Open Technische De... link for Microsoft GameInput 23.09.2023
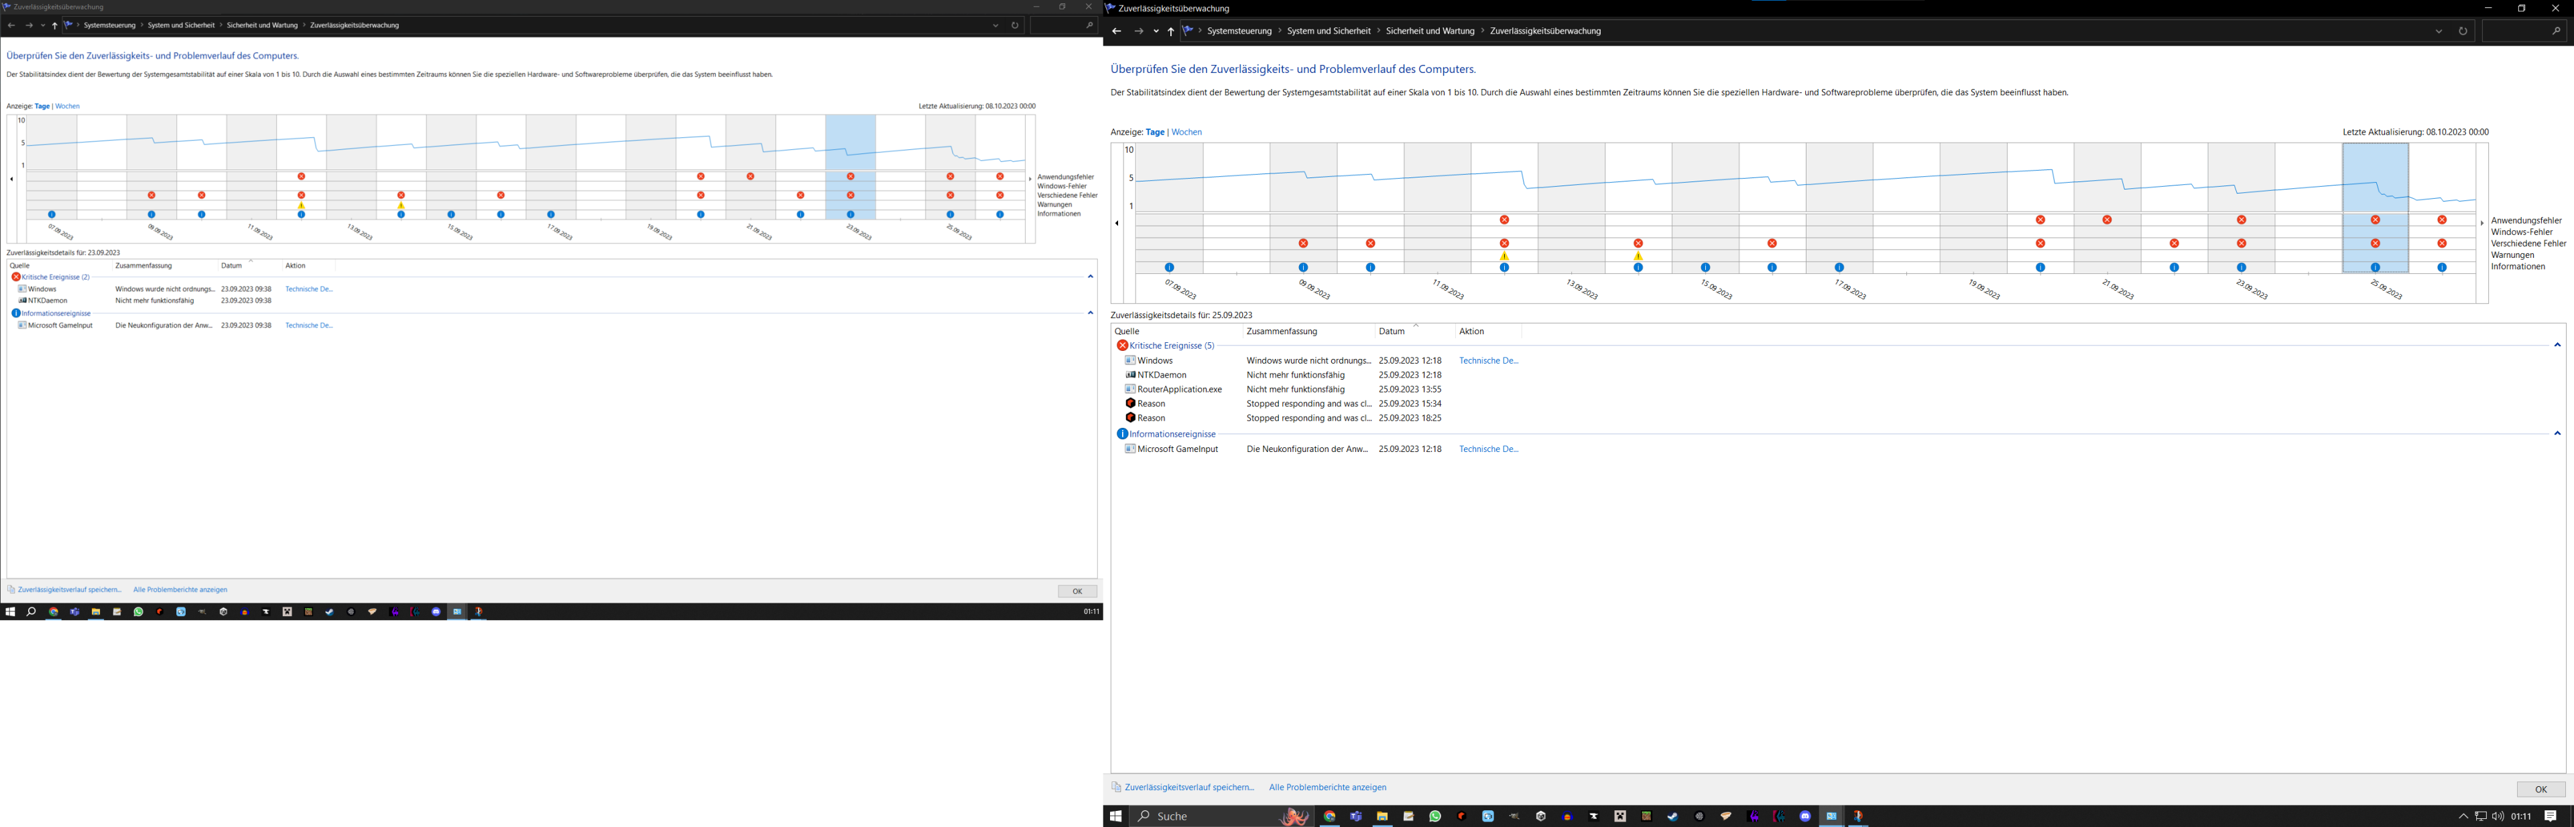 [x=309, y=325]
